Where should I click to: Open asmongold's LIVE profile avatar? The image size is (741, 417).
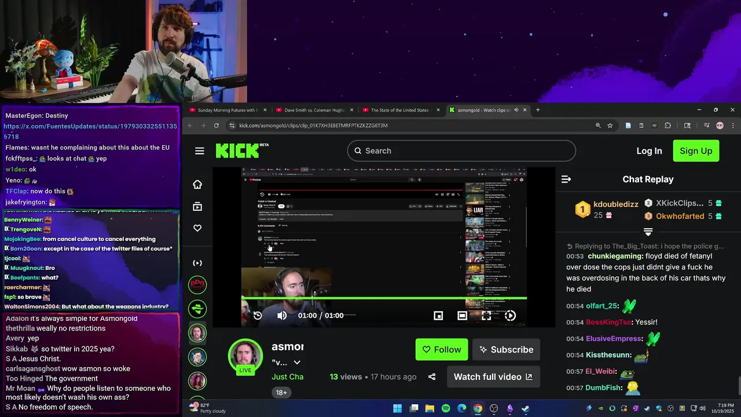(x=245, y=356)
